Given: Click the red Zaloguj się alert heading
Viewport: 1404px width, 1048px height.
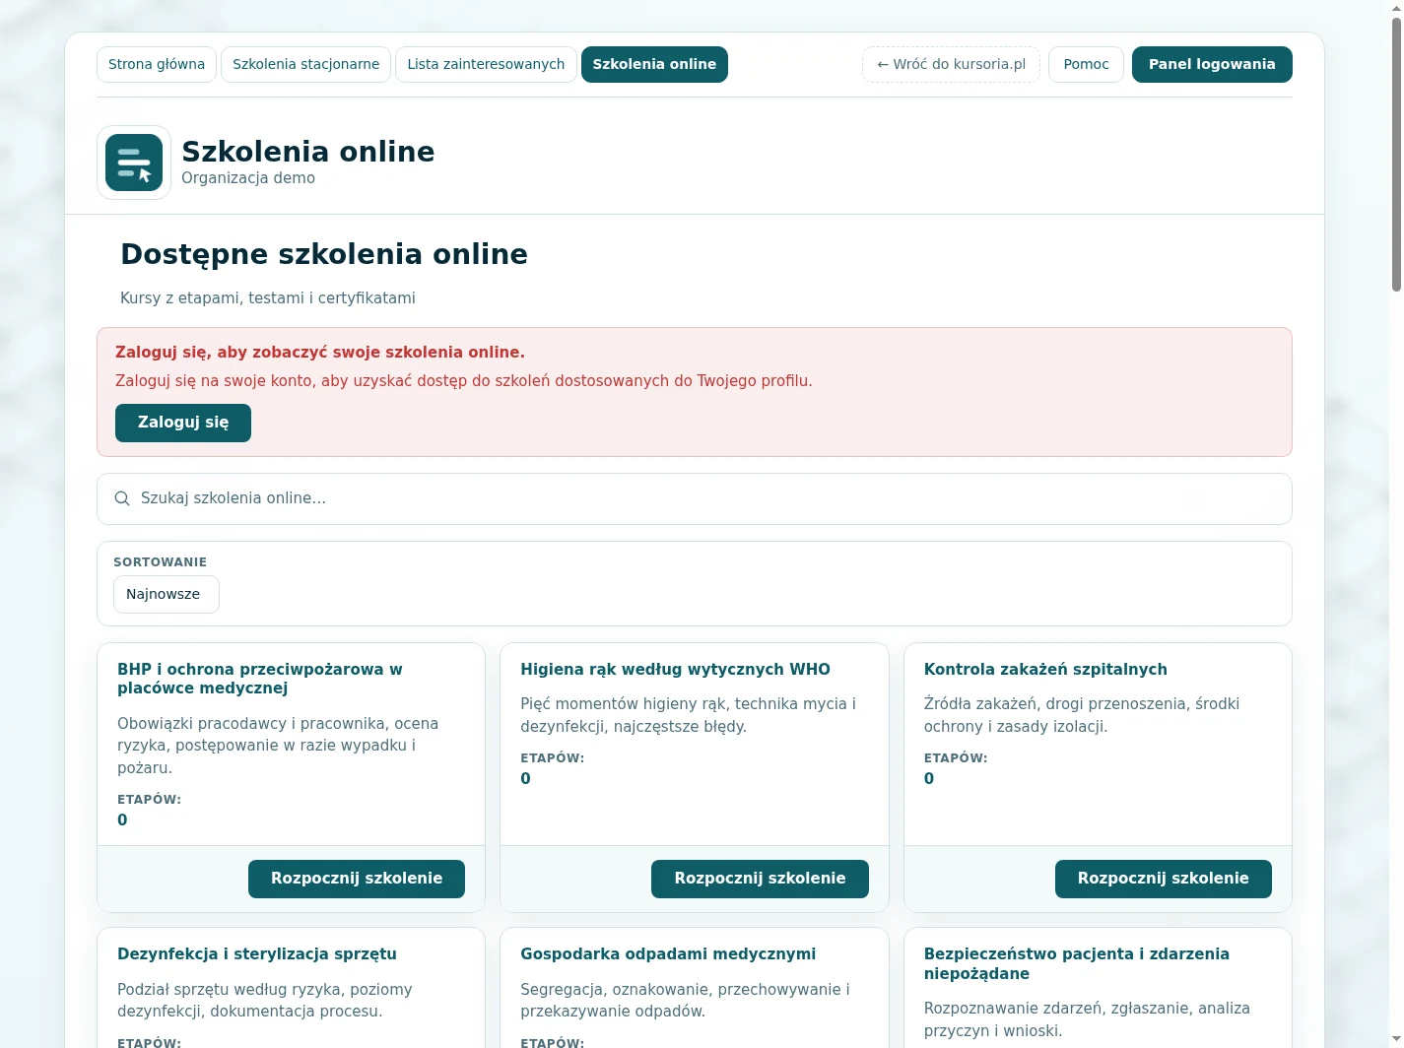Looking at the screenshot, I should tap(320, 353).
